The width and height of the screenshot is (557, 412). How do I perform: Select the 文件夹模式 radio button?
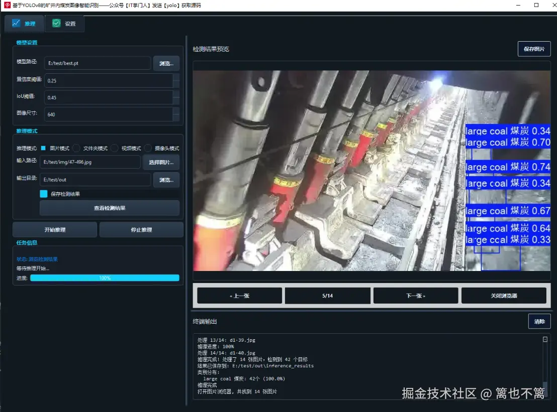tap(76, 148)
